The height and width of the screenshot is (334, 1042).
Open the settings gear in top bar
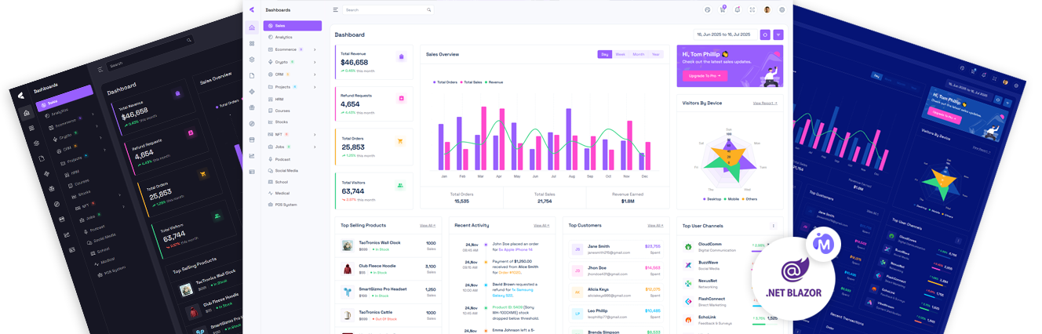tap(781, 9)
